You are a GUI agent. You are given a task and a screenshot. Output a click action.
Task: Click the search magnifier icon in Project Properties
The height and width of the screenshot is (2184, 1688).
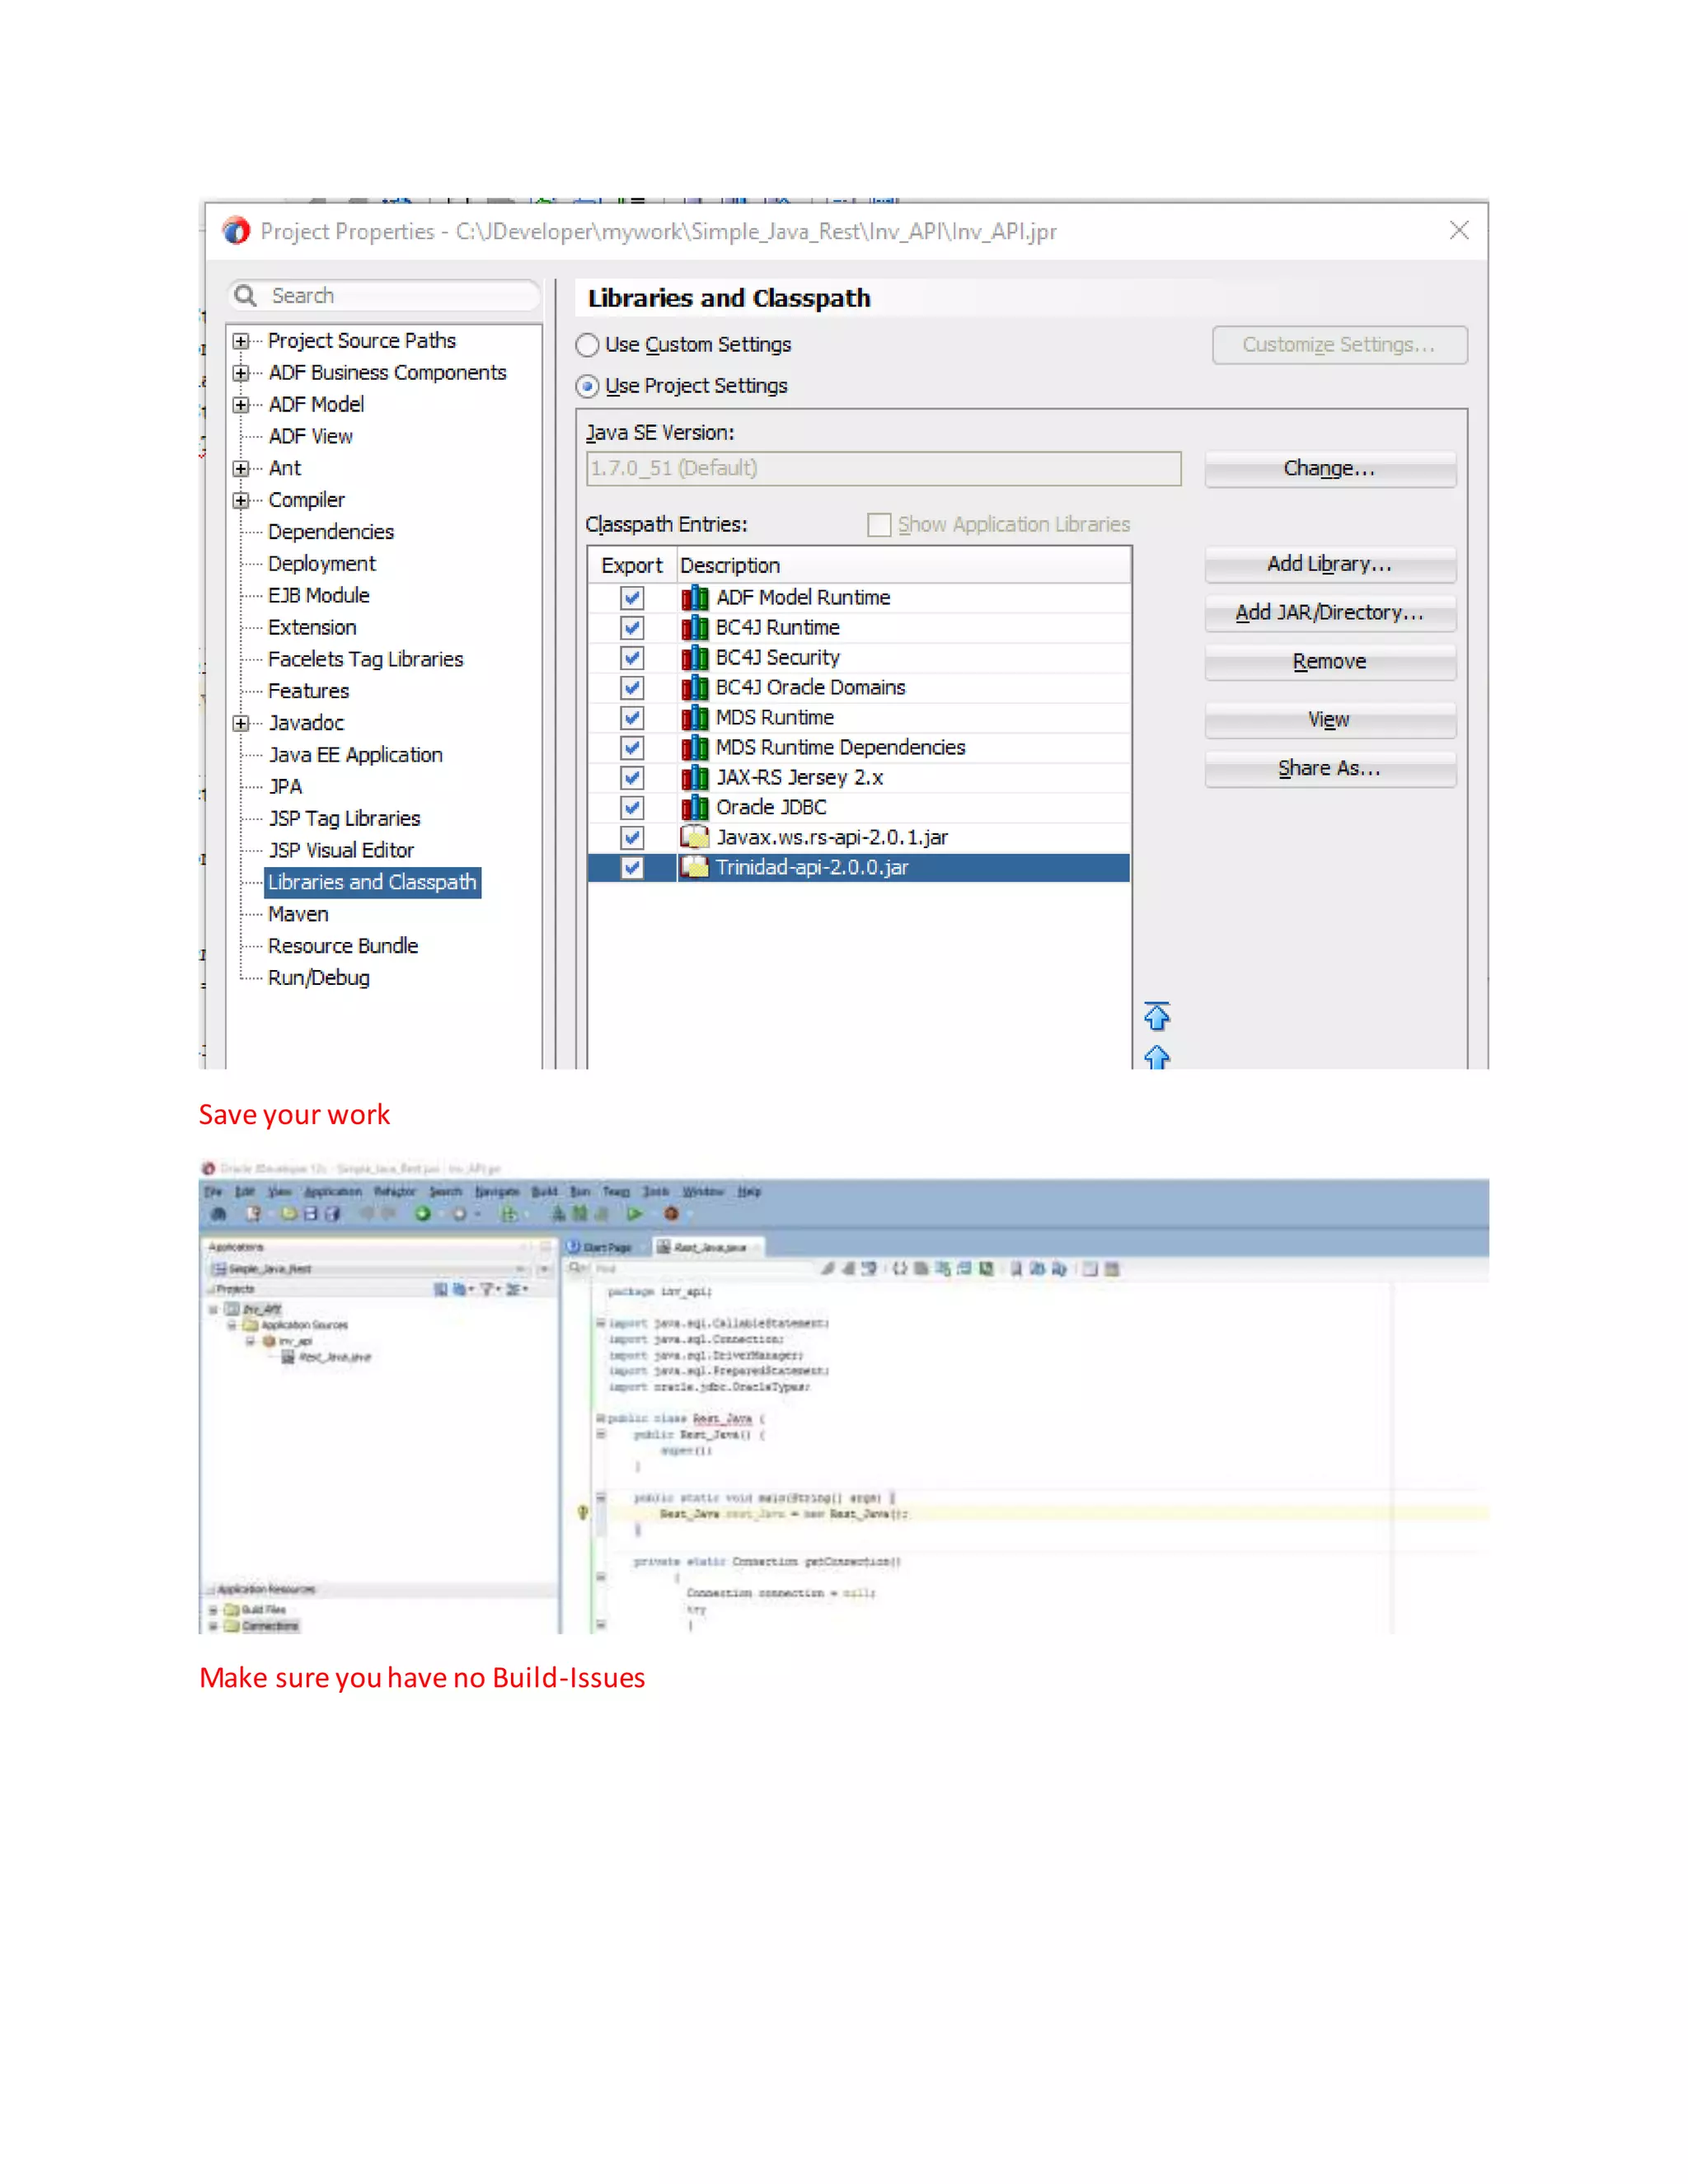[x=245, y=295]
